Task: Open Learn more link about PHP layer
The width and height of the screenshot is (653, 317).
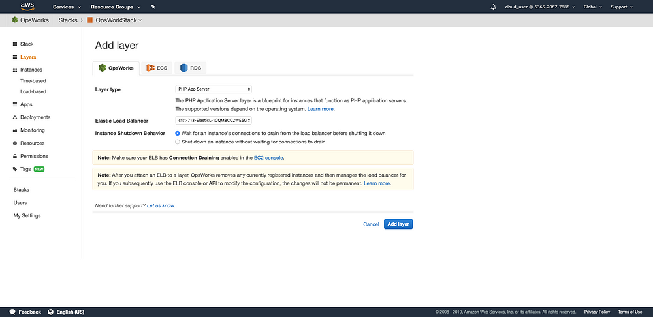Action: tap(321, 109)
